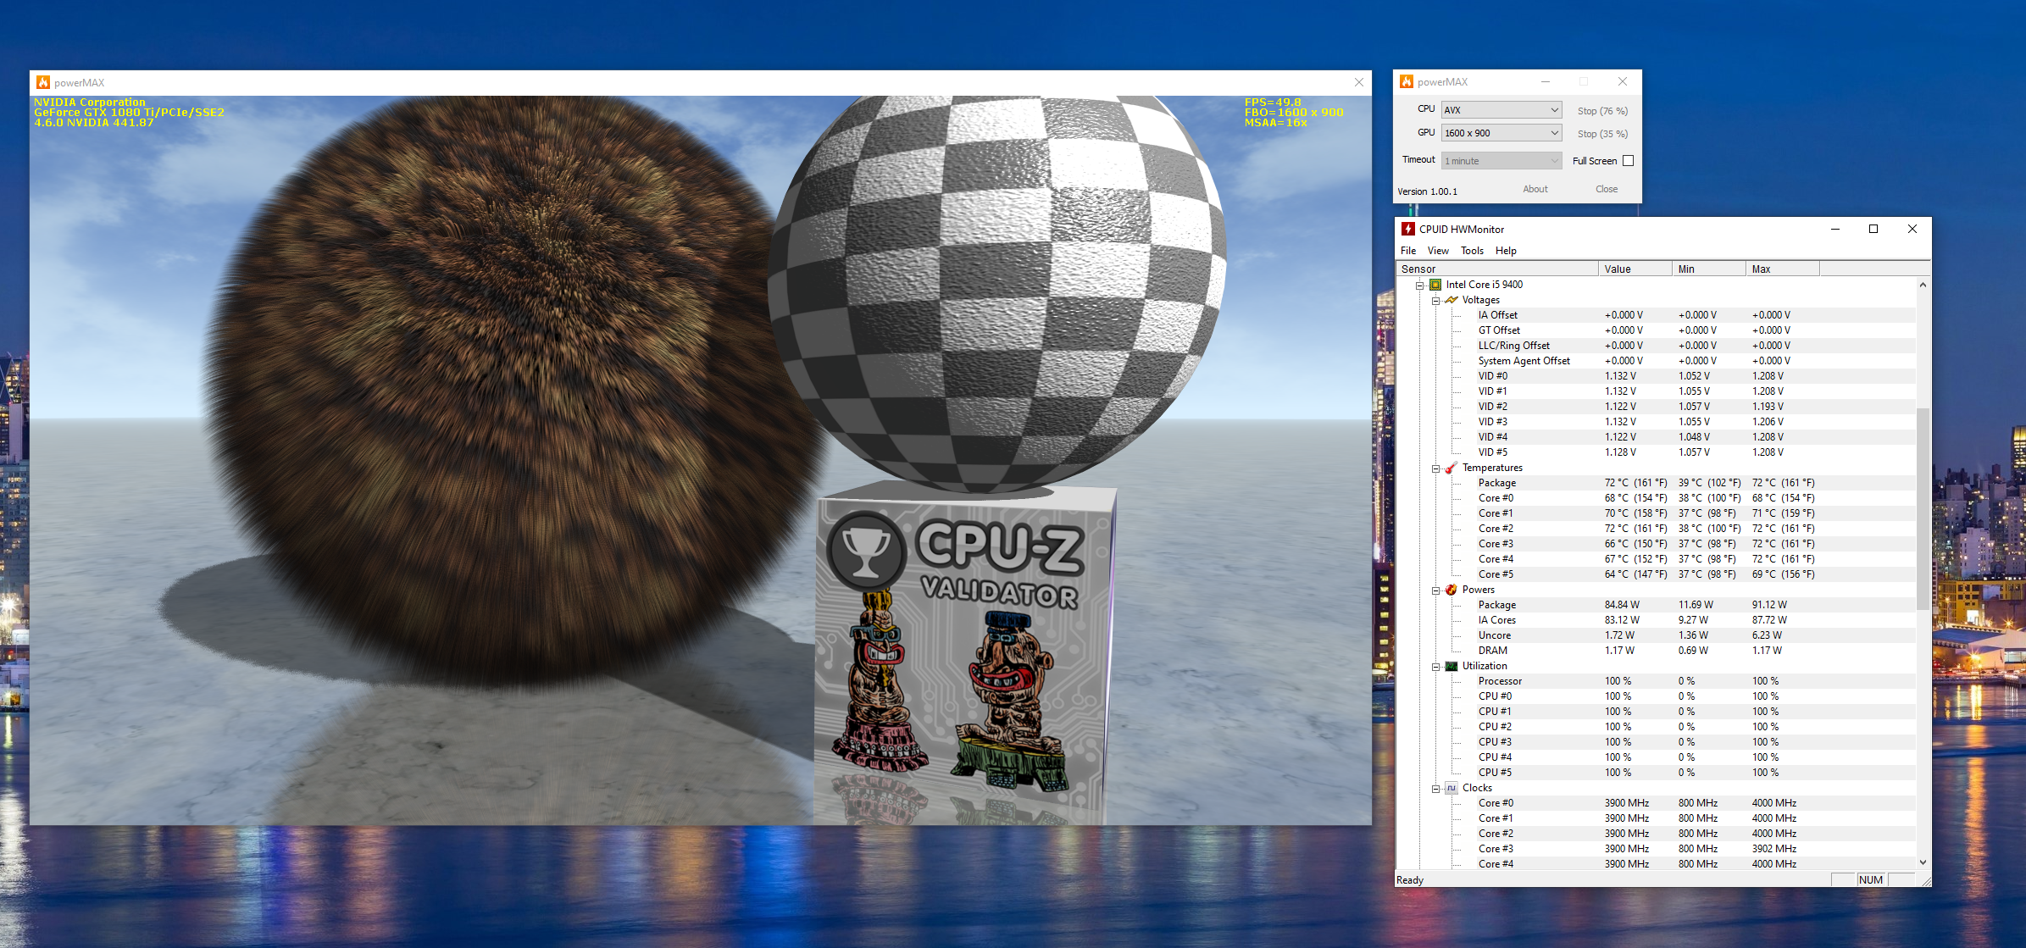The image size is (2026, 948).
Task: Click the Clocks category icon
Action: click(x=1452, y=788)
